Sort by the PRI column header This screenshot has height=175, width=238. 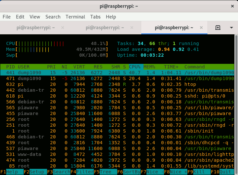click(51, 67)
